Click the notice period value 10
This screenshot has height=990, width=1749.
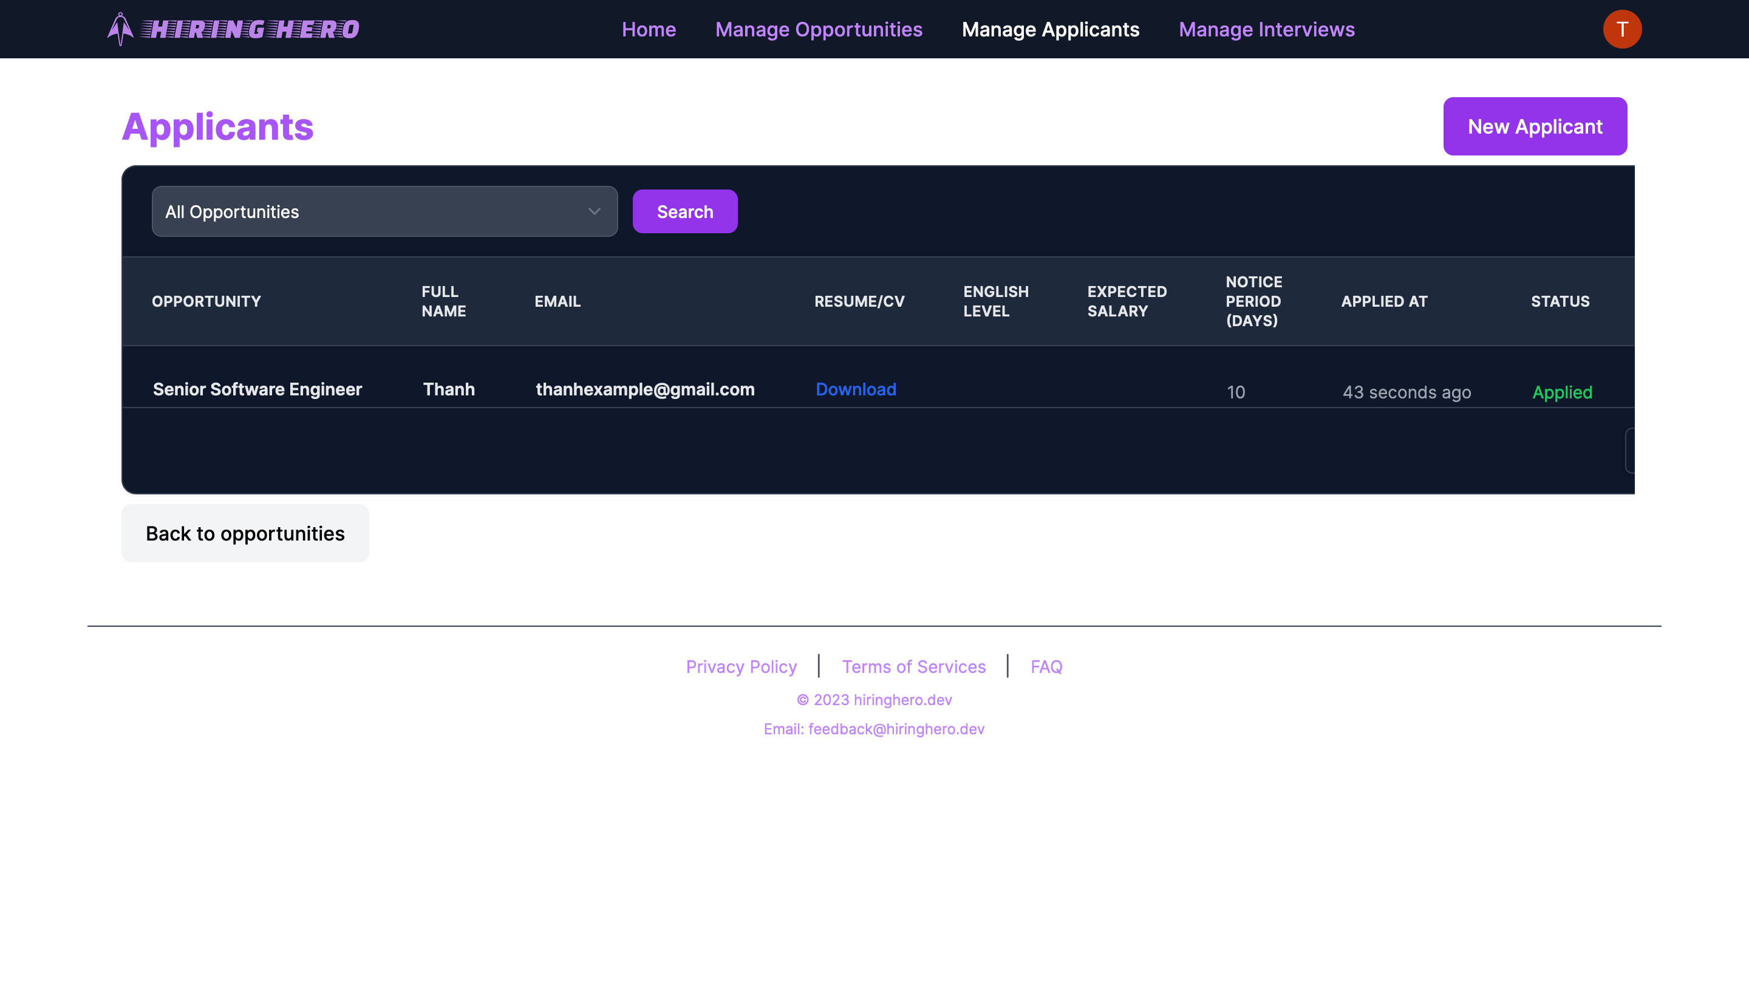(1235, 392)
